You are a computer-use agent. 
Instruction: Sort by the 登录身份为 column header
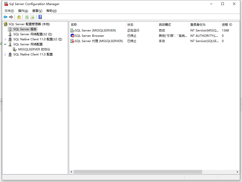pos(204,24)
